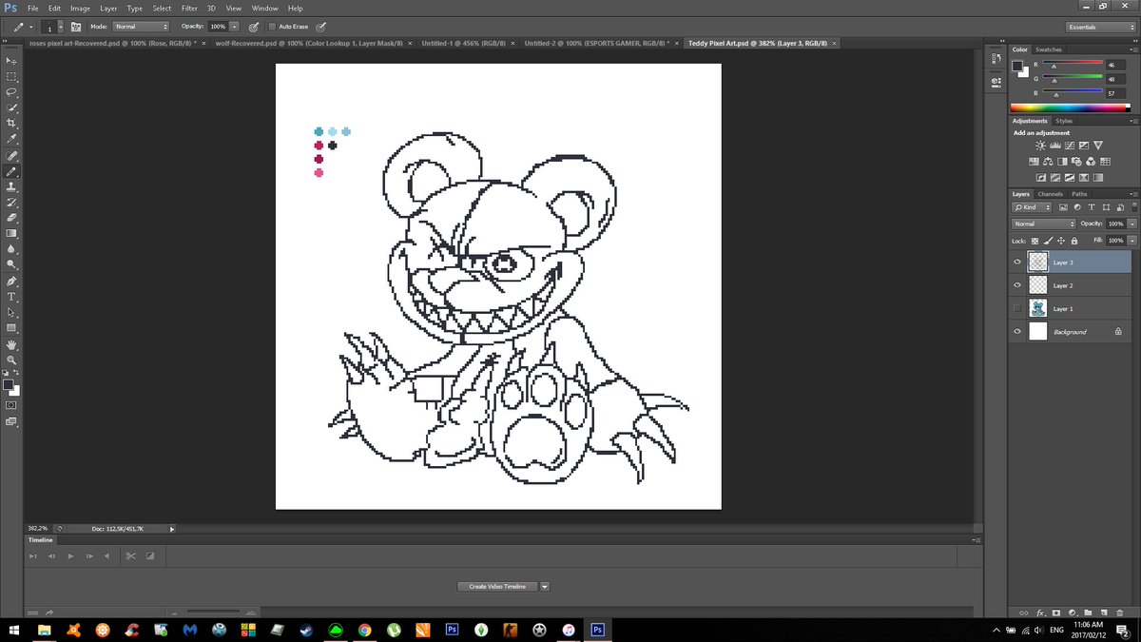1141x642 pixels.
Task: Add a Vibrance adjustment
Action: coord(1097,146)
